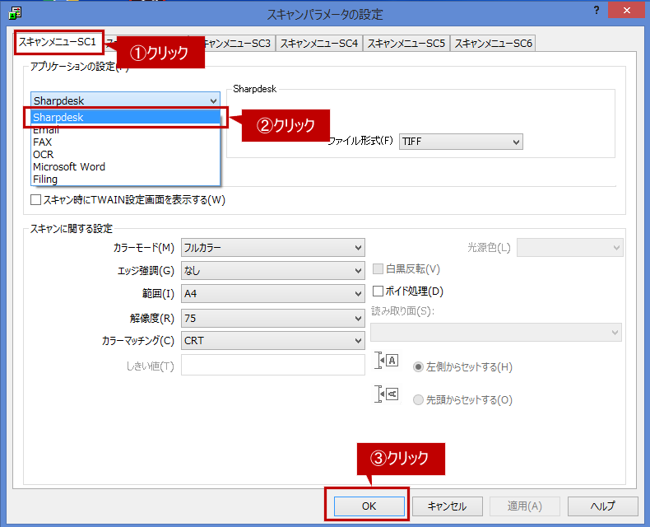Enable TWAIN settings display checkbox

click(x=36, y=200)
